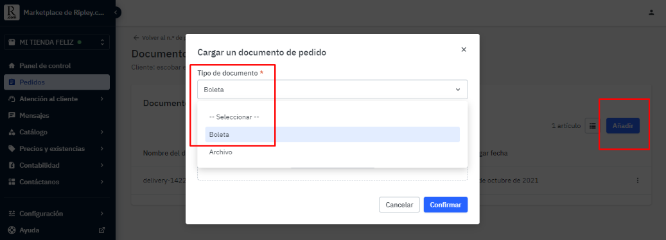The width and height of the screenshot is (666, 240).
Task: Choose the Boleta option in the list
Action: coord(333,134)
